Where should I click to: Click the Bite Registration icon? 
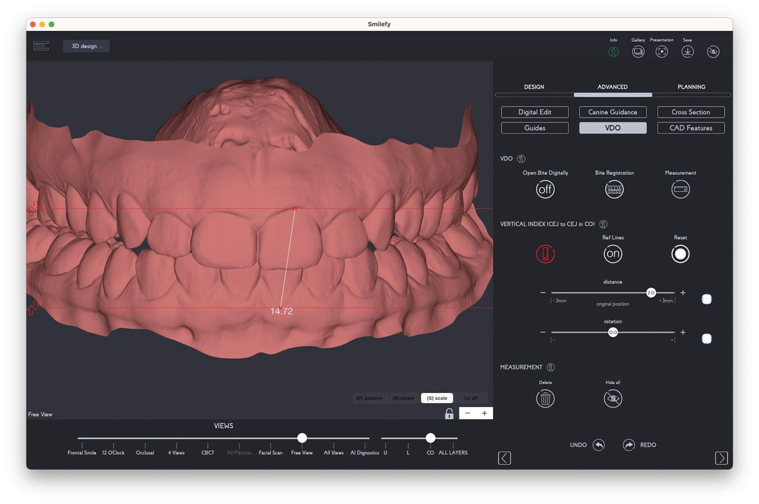(614, 189)
